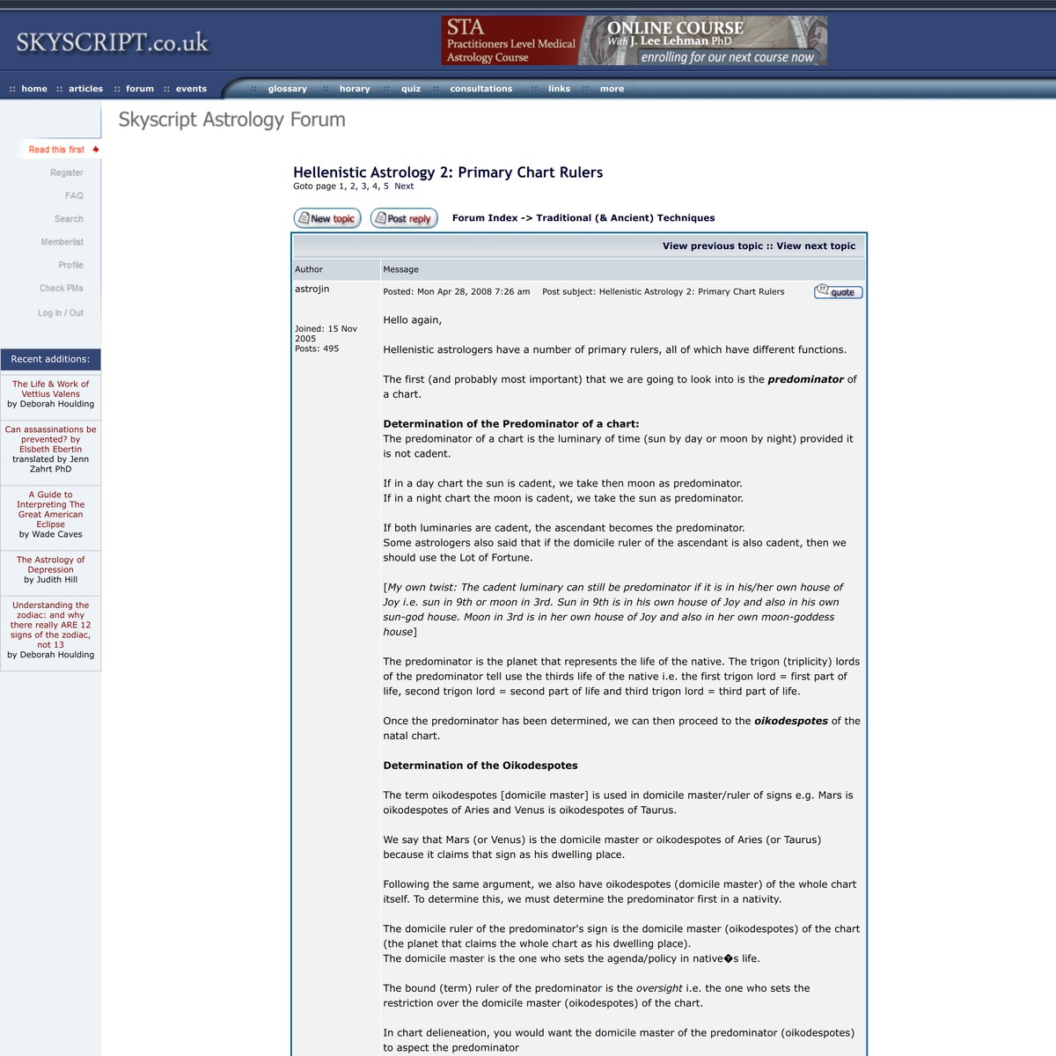Click the red arrow beside Read this first
This screenshot has width=1056, height=1056.
(x=97, y=149)
